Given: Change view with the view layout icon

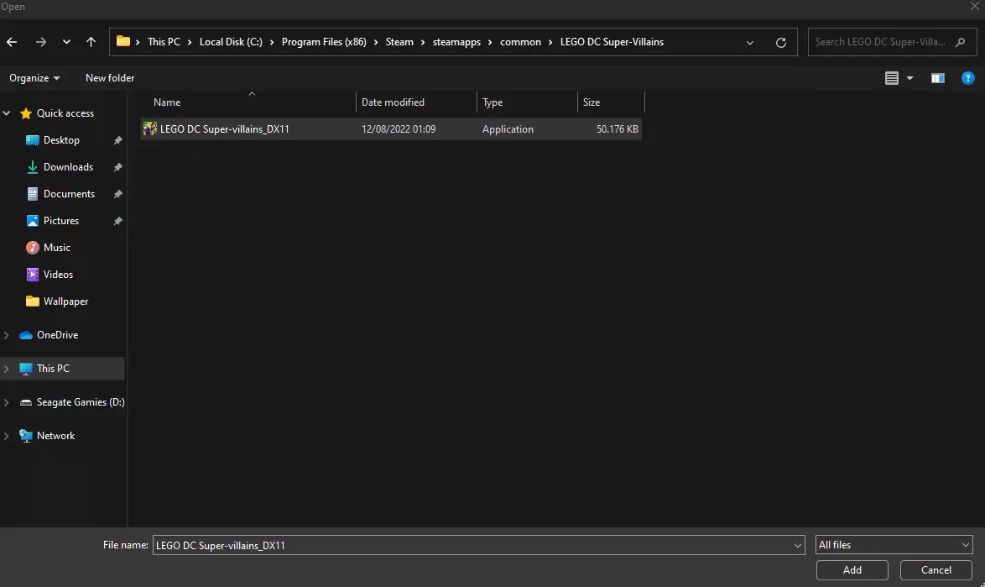Looking at the screenshot, I should click(x=891, y=78).
